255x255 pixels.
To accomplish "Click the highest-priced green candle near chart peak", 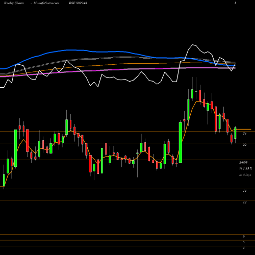I will pos(192,94).
